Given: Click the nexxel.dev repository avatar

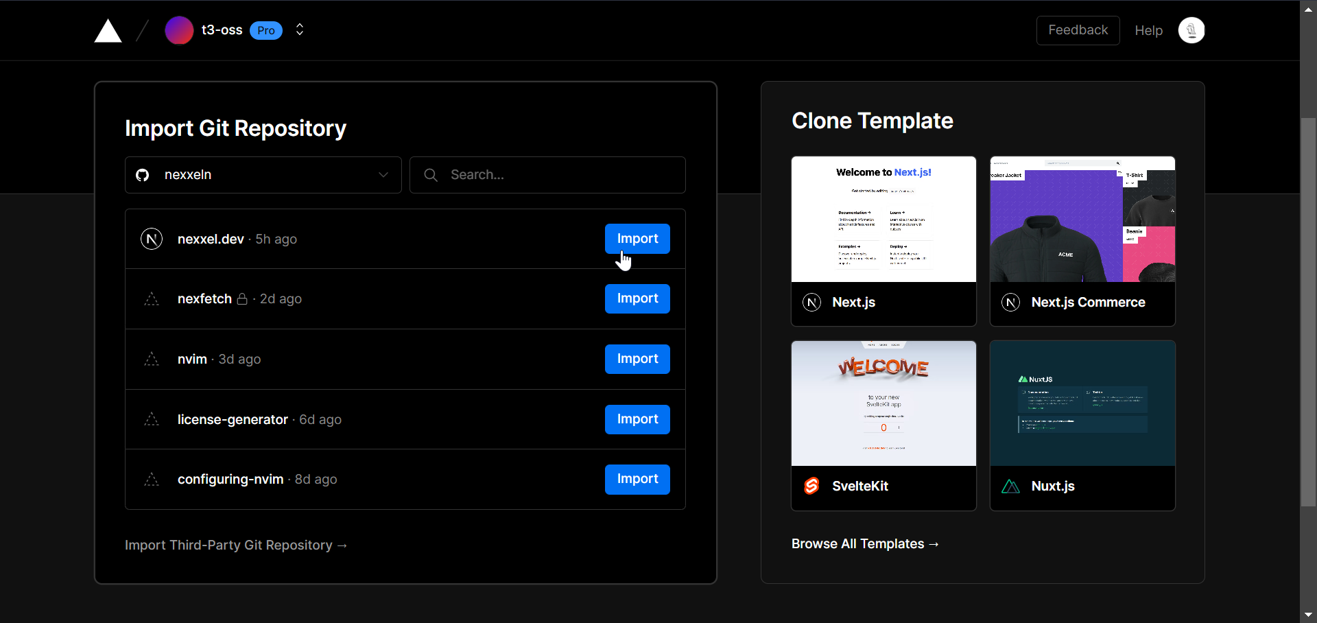Looking at the screenshot, I should click(151, 239).
